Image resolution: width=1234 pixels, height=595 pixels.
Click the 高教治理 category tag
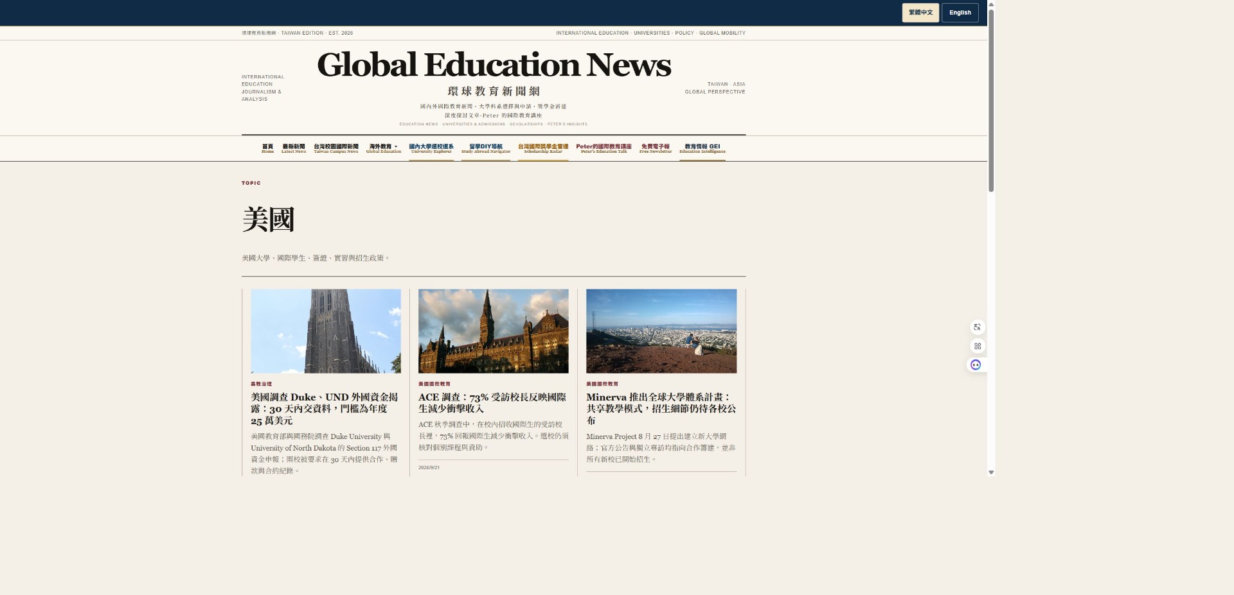point(262,384)
